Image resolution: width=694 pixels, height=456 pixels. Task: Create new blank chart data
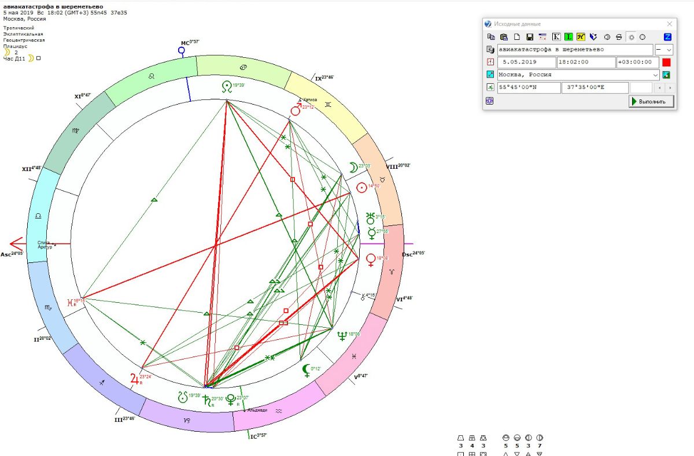(517, 37)
